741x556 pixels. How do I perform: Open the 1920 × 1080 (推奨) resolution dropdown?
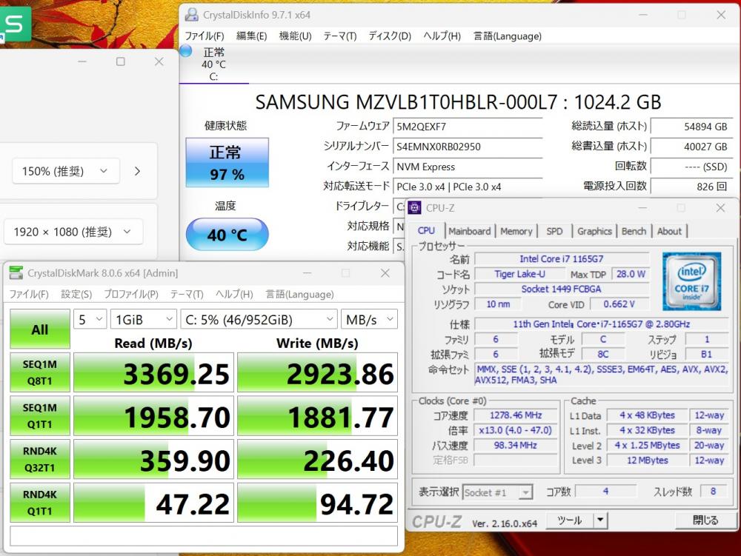(73, 232)
